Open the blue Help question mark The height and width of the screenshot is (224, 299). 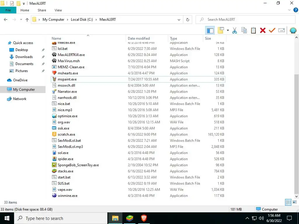(295, 10)
